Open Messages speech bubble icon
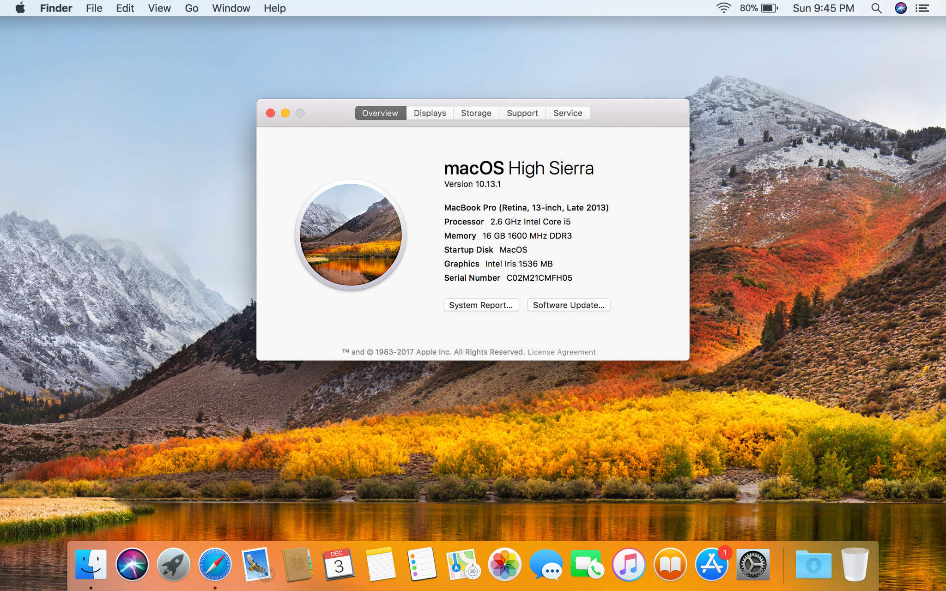 [x=546, y=564]
